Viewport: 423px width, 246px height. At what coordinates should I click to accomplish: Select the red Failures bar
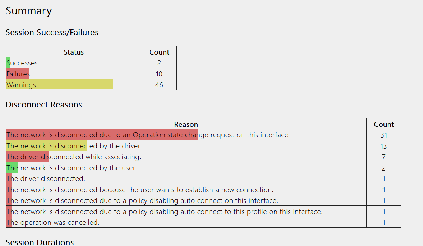(18, 74)
